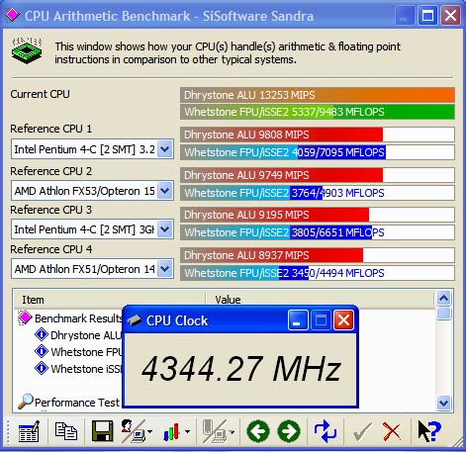This screenshot has height=452, width=466.
Task: Cancel with the red X icon
Action: pyautogui.click(x=392, y=431)
